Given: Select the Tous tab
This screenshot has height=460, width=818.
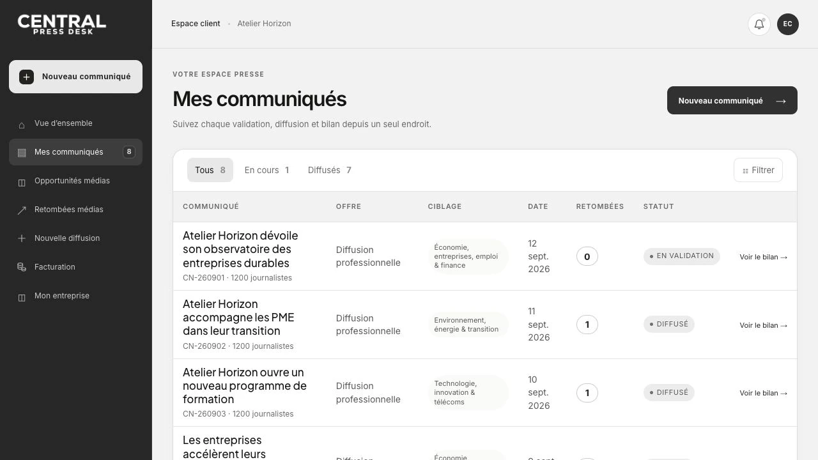Looking at the screenshot, I should tap(210, 170).
